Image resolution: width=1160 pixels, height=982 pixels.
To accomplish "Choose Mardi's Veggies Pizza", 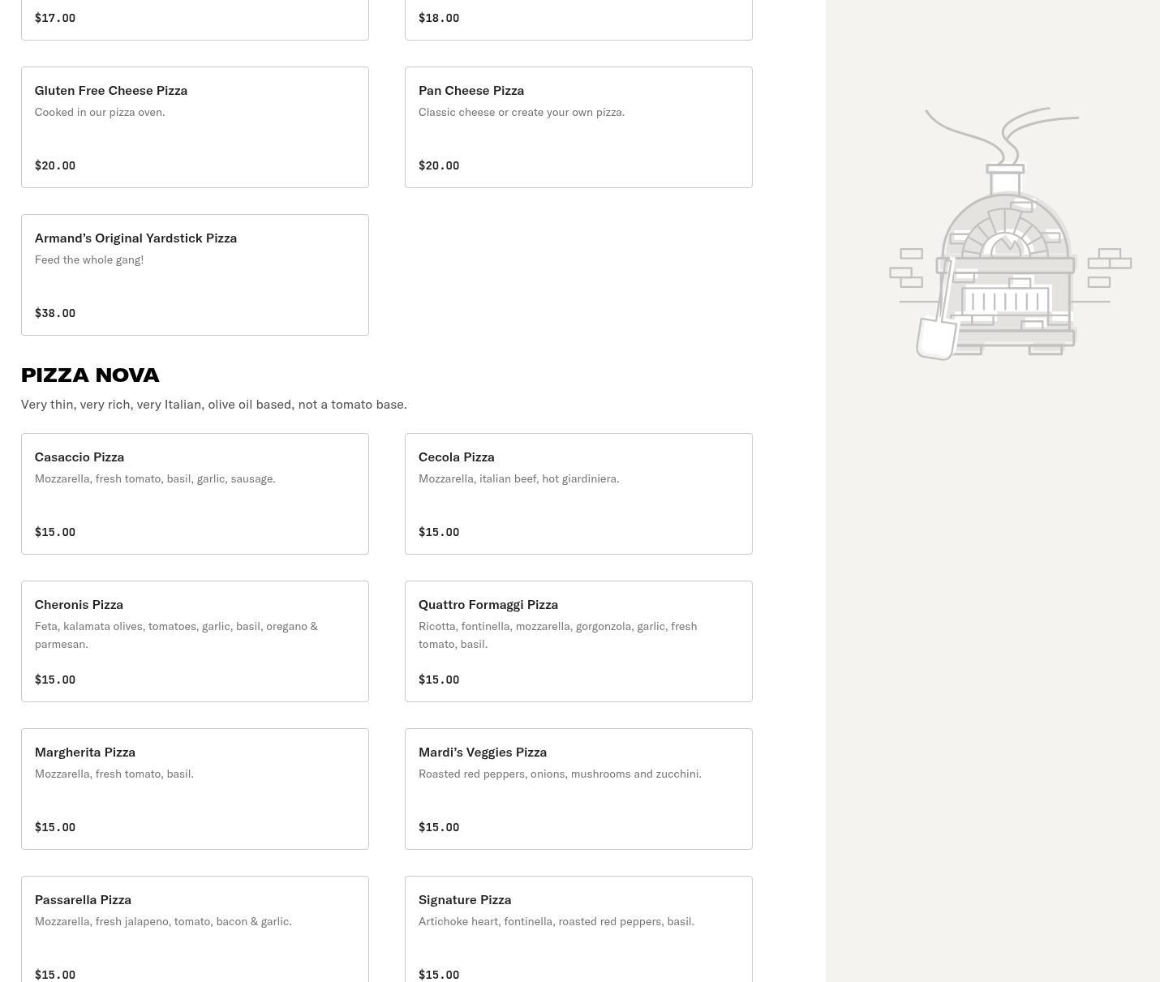I will pyautogui.click(x=578, y=789).
